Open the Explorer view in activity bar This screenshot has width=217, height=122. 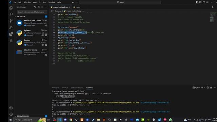coord(11,8)
